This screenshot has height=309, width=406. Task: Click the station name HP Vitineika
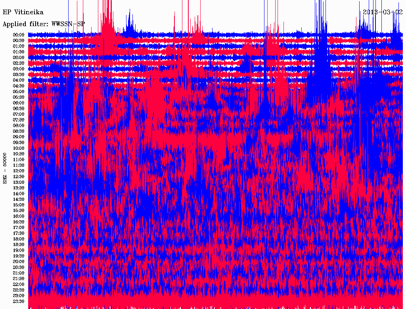(23, 12)
